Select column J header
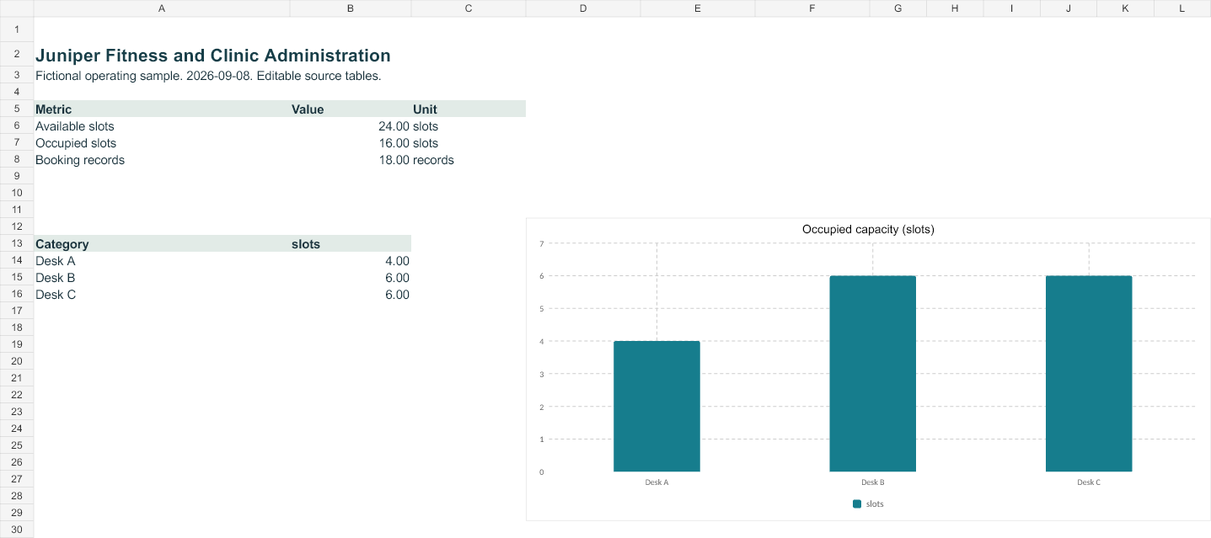The image size is (1211, 538). [x=1069, y=8]
